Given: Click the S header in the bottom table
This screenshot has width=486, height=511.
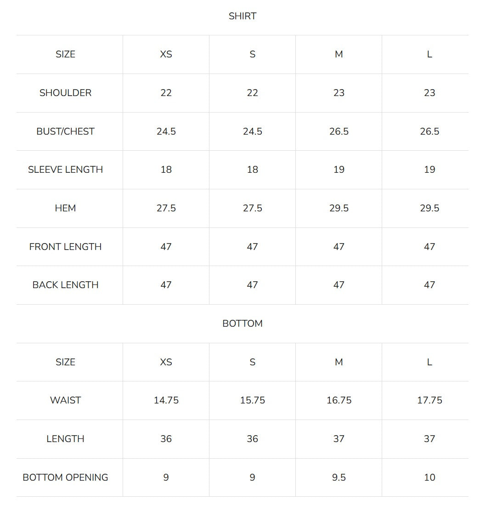Looking at the screenshot, I should [252, 362].
